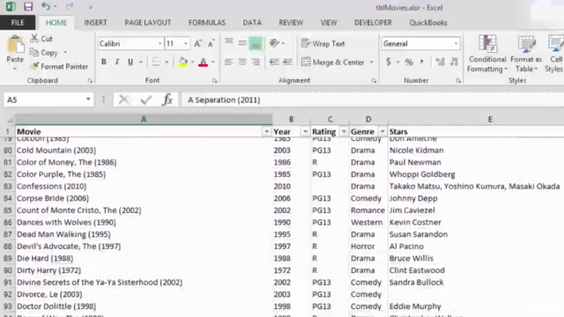Toggle bold formatting
The height and width of the screenshot is (317, 564).
(x=104, y=62)
